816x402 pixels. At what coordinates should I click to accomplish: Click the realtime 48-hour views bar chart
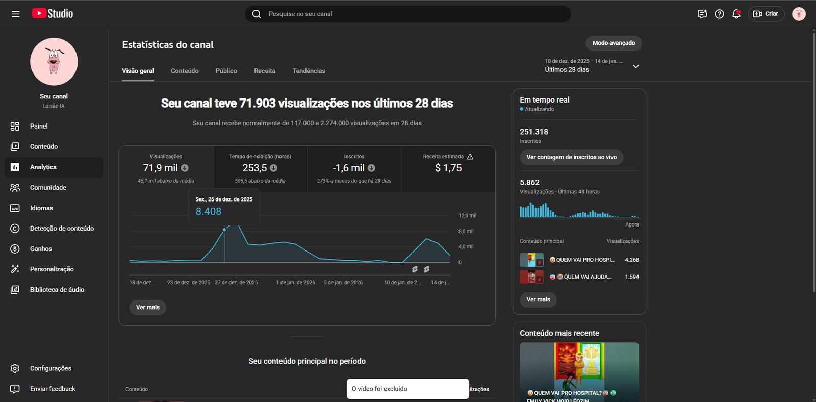[579, 210]
